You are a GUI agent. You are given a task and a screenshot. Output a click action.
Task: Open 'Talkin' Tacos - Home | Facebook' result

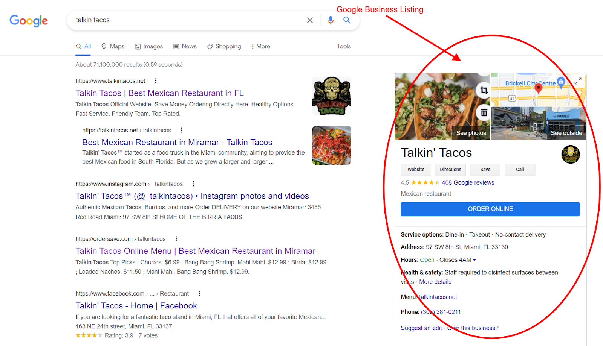(136, 306)
